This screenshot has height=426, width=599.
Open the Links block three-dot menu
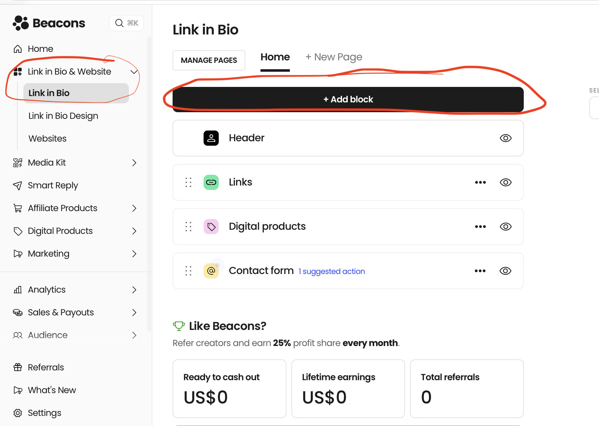pos(480,182)
